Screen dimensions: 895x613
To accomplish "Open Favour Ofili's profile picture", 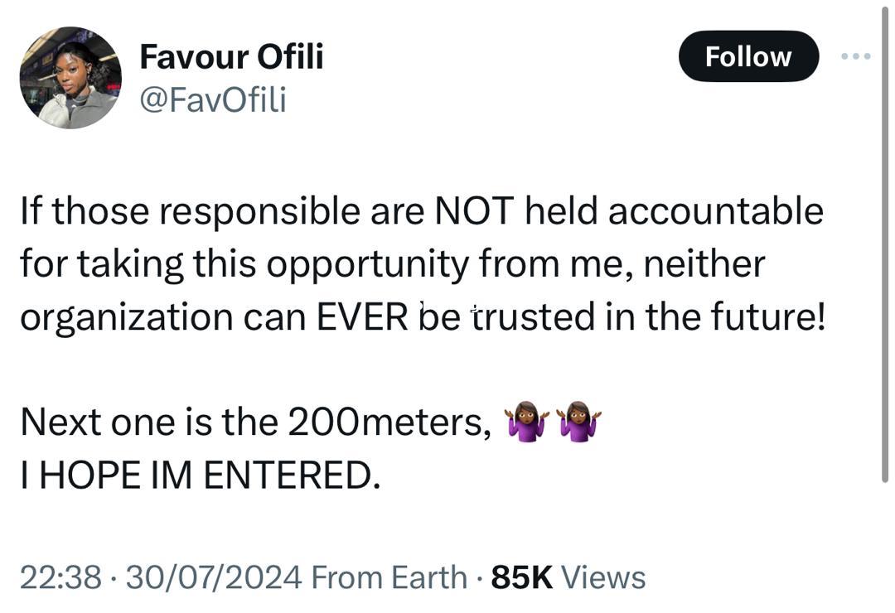I will [x=70, y=78].
